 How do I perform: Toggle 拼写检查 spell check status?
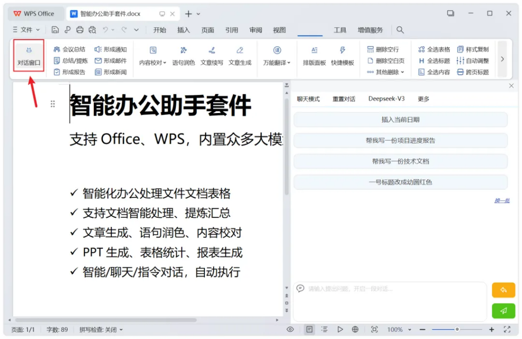point(101,330)
